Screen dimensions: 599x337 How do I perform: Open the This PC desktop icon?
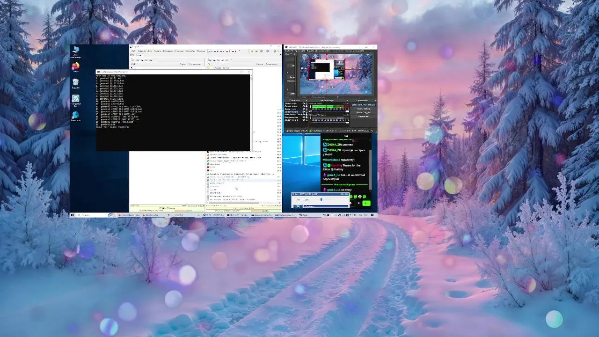(x=75, y=51)
